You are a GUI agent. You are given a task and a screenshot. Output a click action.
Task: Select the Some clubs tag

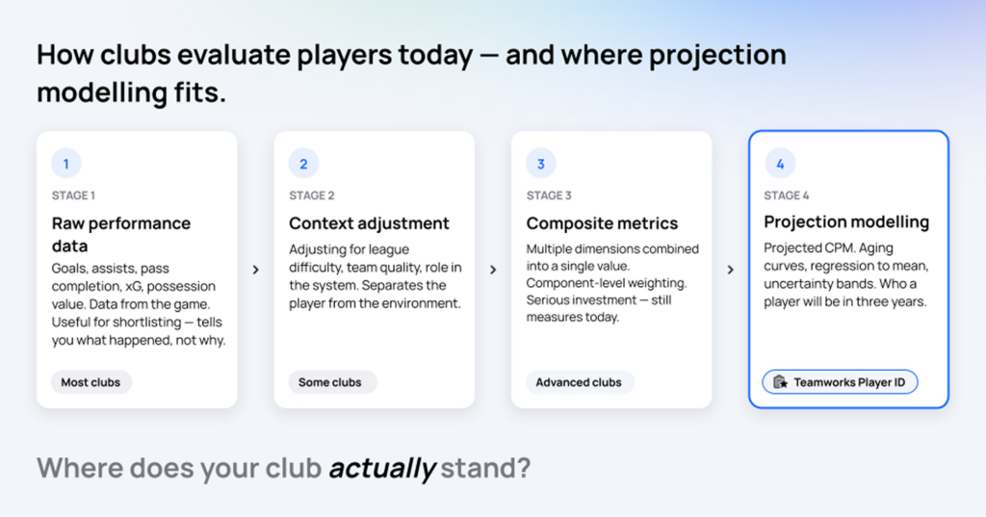332,382
